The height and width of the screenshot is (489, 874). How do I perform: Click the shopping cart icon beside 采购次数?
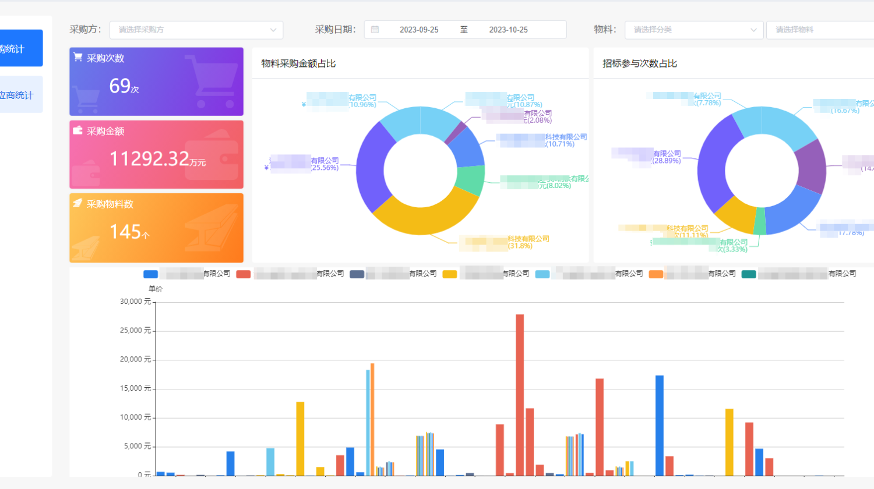78,57
